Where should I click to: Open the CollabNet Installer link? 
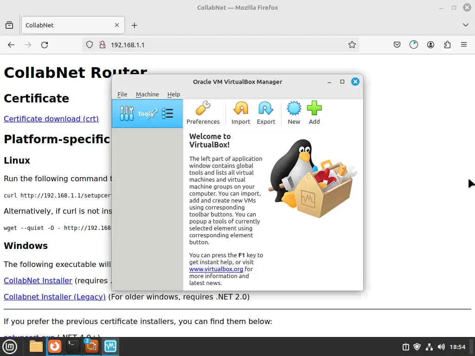[38, 280]
